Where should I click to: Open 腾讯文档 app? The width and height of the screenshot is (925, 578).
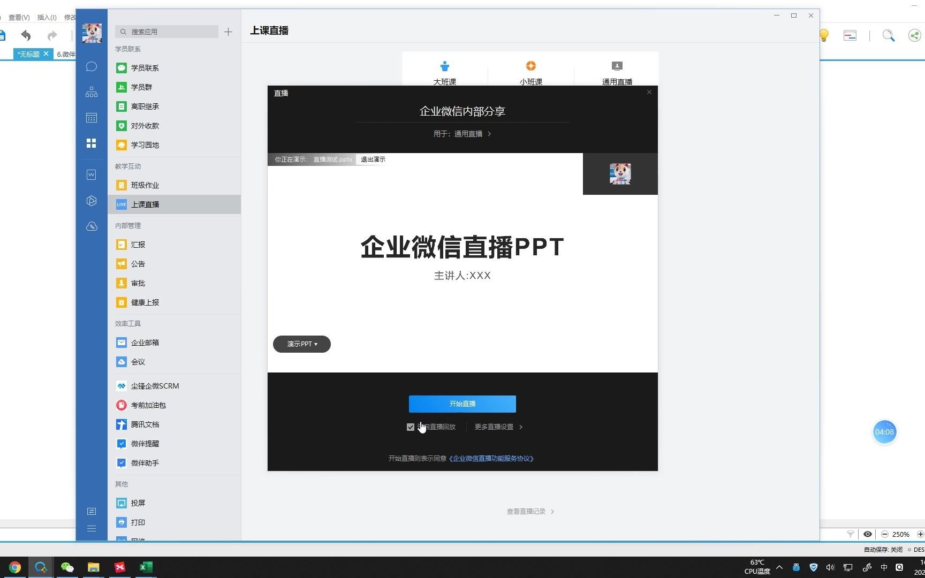pos(174,424)
